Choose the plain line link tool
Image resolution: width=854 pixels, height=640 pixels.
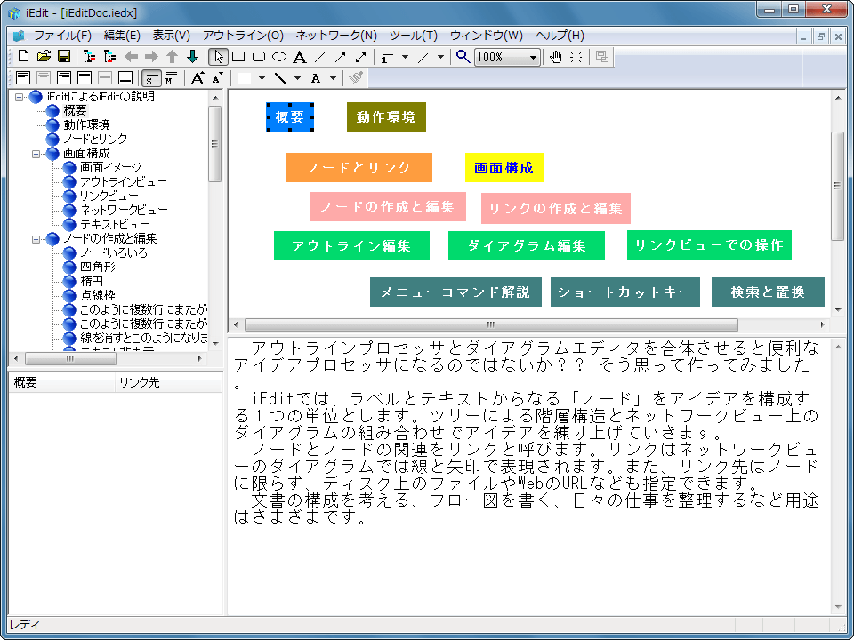320,57
